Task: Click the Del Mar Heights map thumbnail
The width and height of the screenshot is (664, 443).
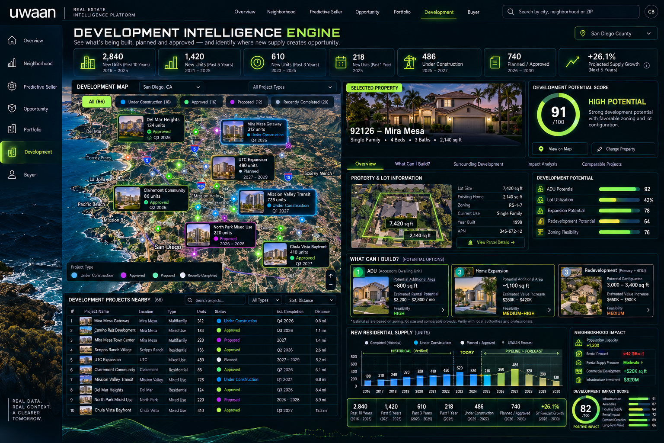Action: pyautogui.click(x=131, y=128)
